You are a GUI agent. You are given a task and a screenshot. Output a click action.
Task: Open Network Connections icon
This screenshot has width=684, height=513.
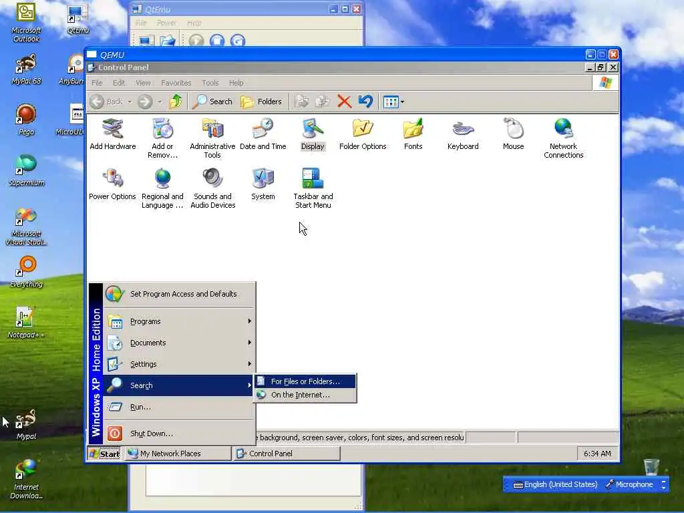pos(564,138)
